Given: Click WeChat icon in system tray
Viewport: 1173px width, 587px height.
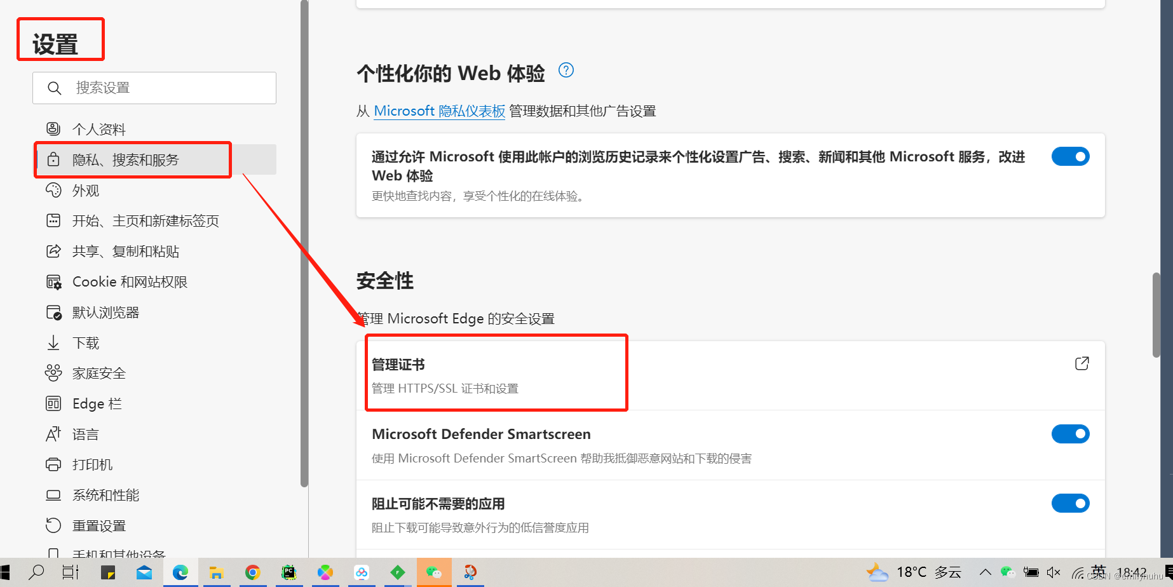Looking at the screenshot, I should (x=1008, y=572).
